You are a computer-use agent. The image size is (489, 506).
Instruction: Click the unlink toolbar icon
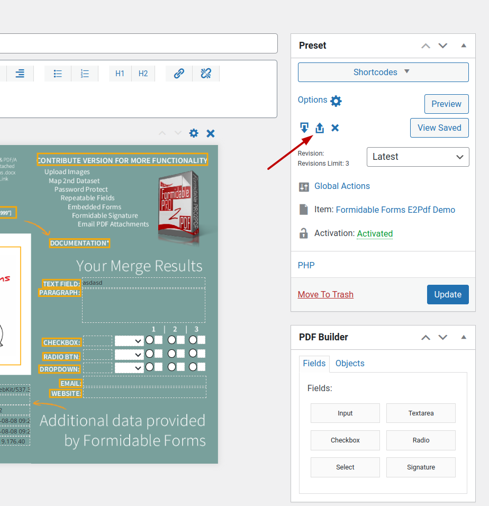coord(206,74)
